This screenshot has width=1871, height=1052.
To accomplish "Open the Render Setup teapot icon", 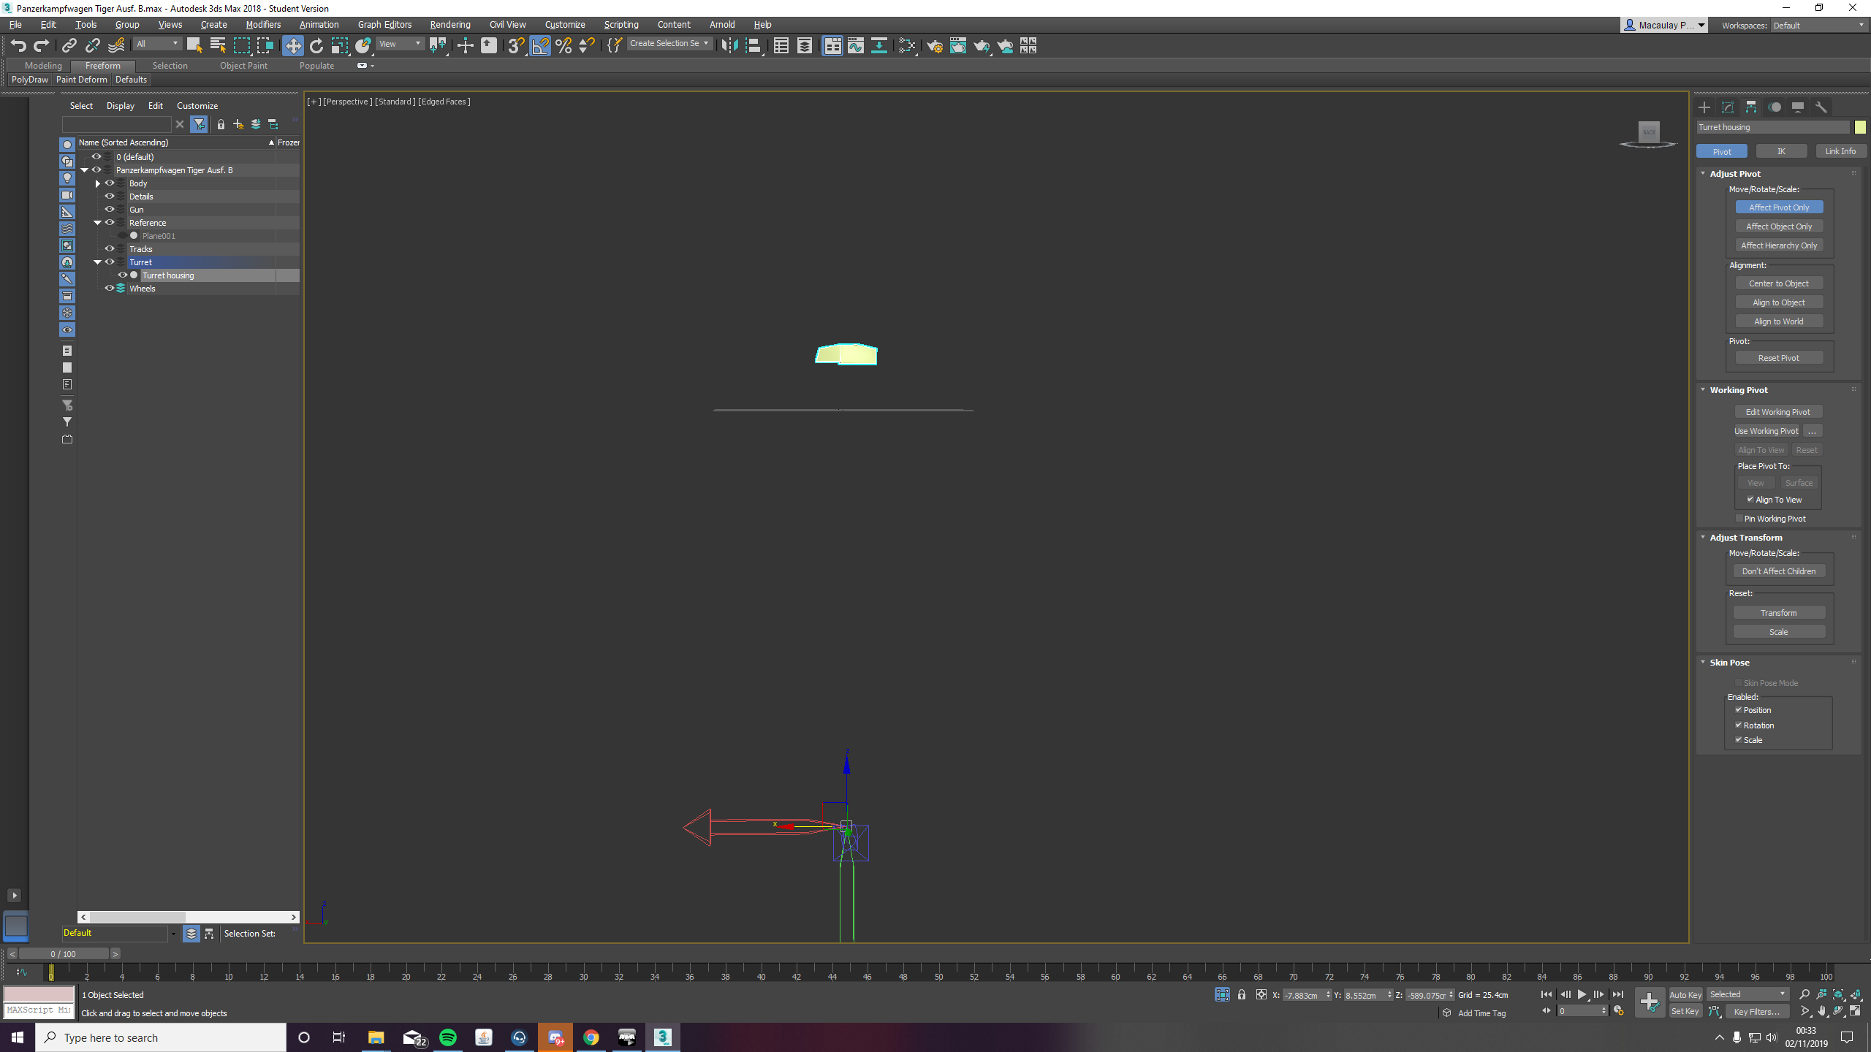I will tap(934, 46).
